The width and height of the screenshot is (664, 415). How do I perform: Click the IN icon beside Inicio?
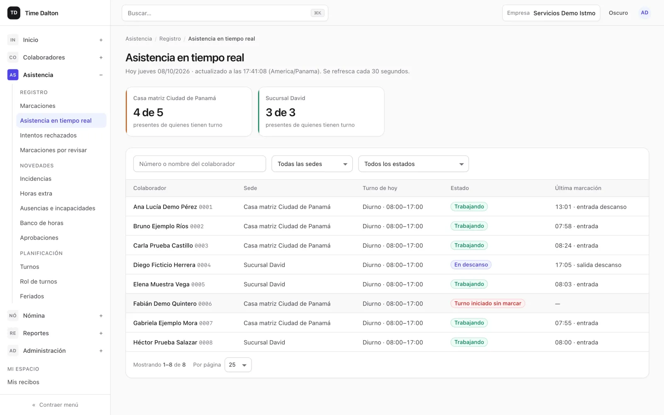tap(13, 40)
